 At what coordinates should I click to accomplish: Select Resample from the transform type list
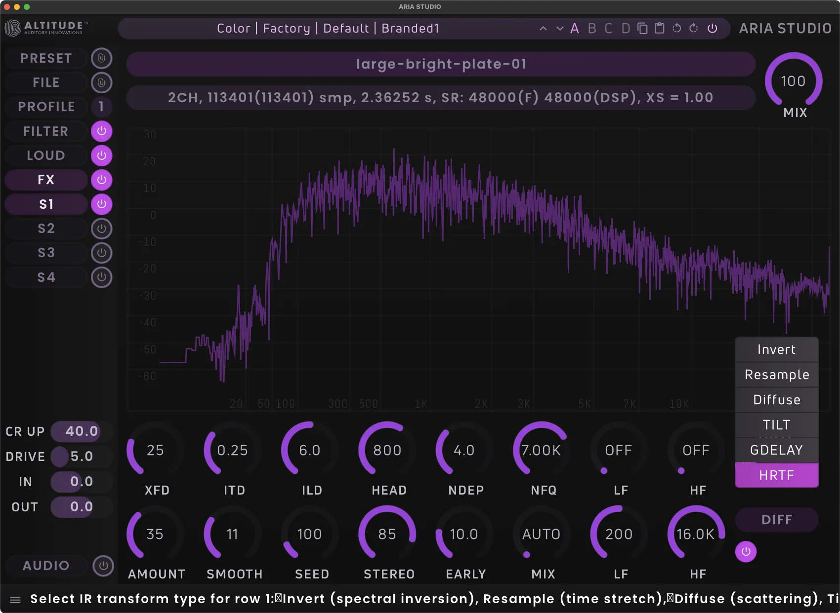click(776, 374)
